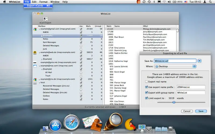Cancel the vCard export dialog

pos(187,111)
